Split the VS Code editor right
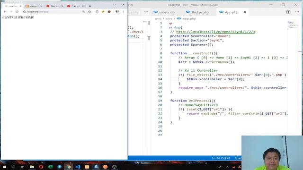This screenshot has height=170, width=303. pos(288,12)
